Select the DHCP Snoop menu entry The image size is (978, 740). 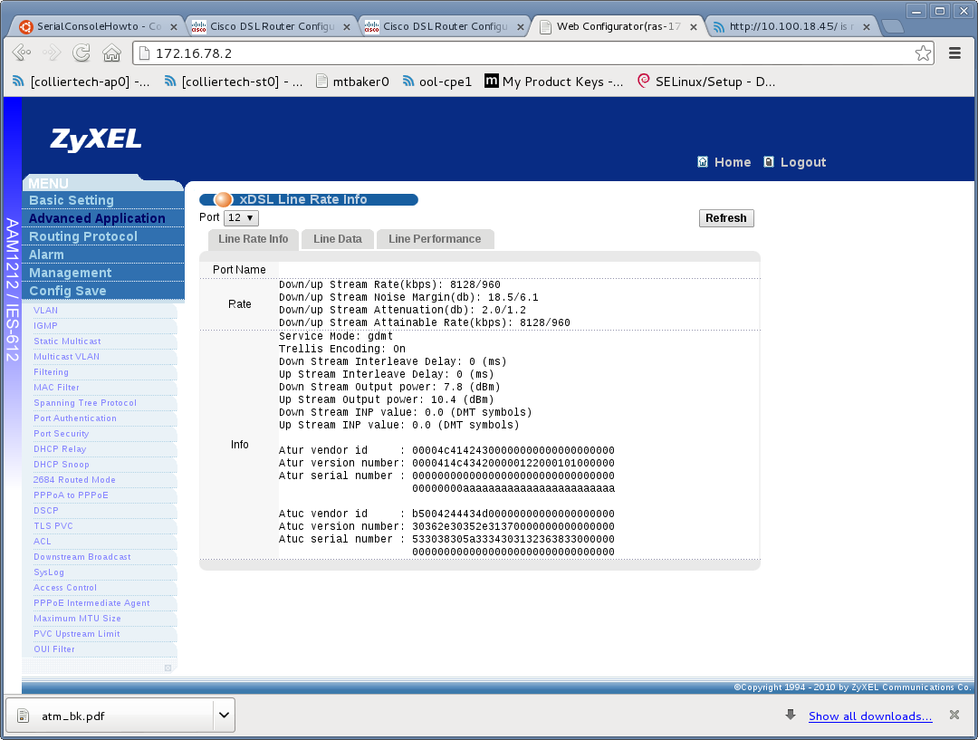(x=62, y=465)
